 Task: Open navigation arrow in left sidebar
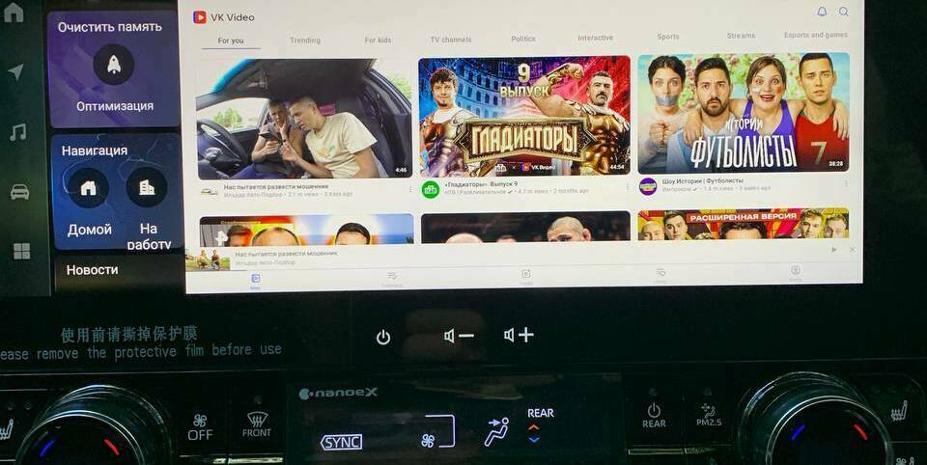coord(15,72)
